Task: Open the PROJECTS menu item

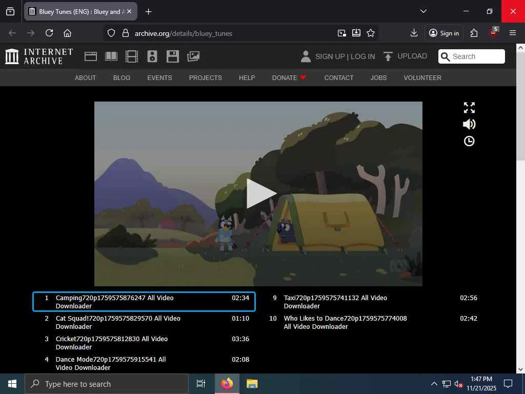Action: tap(205, 78)
